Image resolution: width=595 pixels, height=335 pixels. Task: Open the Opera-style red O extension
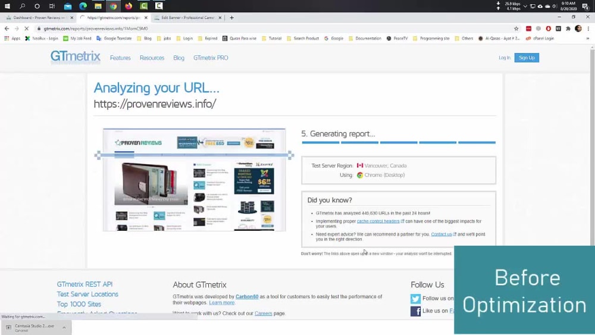click(x=549, y=29)
